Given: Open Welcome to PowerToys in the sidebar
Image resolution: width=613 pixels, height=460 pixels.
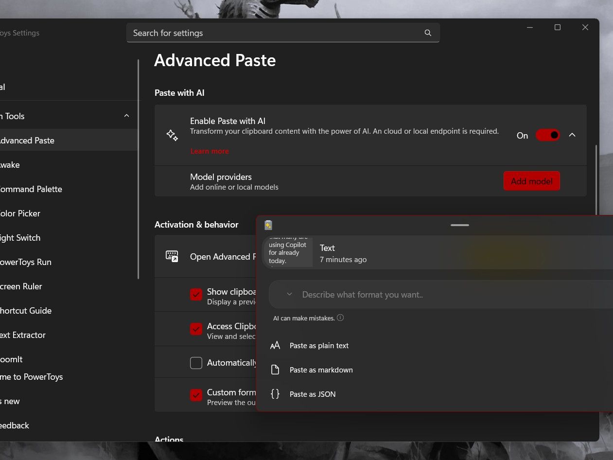Looking at the screenshot, I should pos(68,377).
